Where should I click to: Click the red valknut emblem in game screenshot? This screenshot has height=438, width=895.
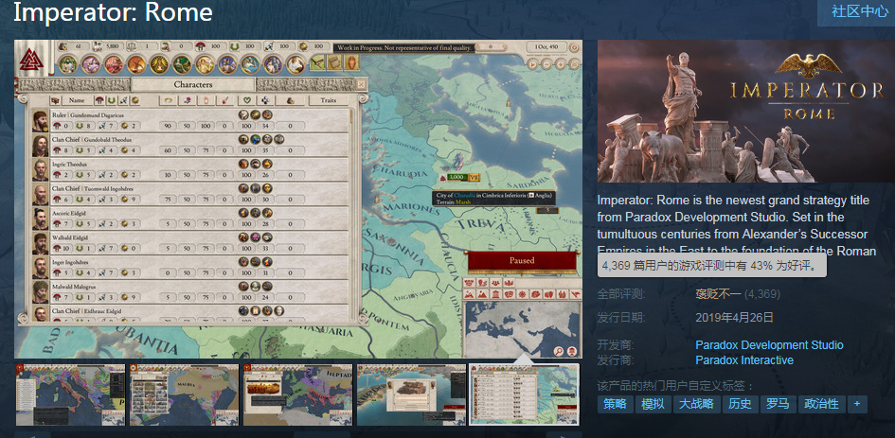point(31,60)
